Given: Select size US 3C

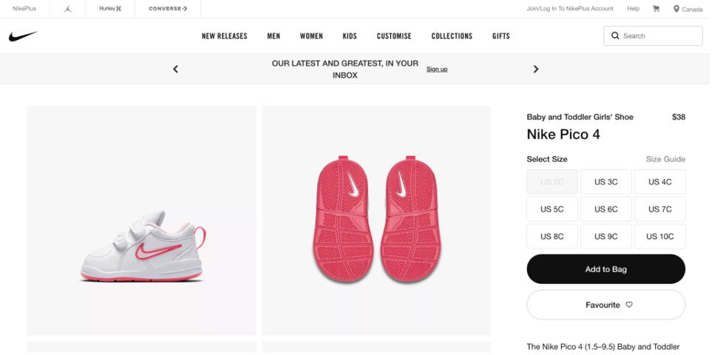Looking at the screenshot, I should [606, 182].
